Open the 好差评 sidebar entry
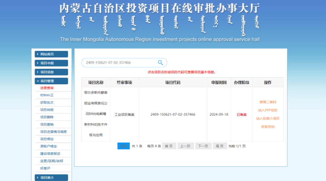Image resolution: width=326 pixels, height=181 pixels. [x=46, y=168]
